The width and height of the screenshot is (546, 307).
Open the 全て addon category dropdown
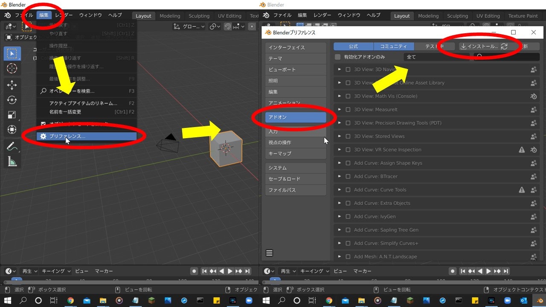coord(436,57)
